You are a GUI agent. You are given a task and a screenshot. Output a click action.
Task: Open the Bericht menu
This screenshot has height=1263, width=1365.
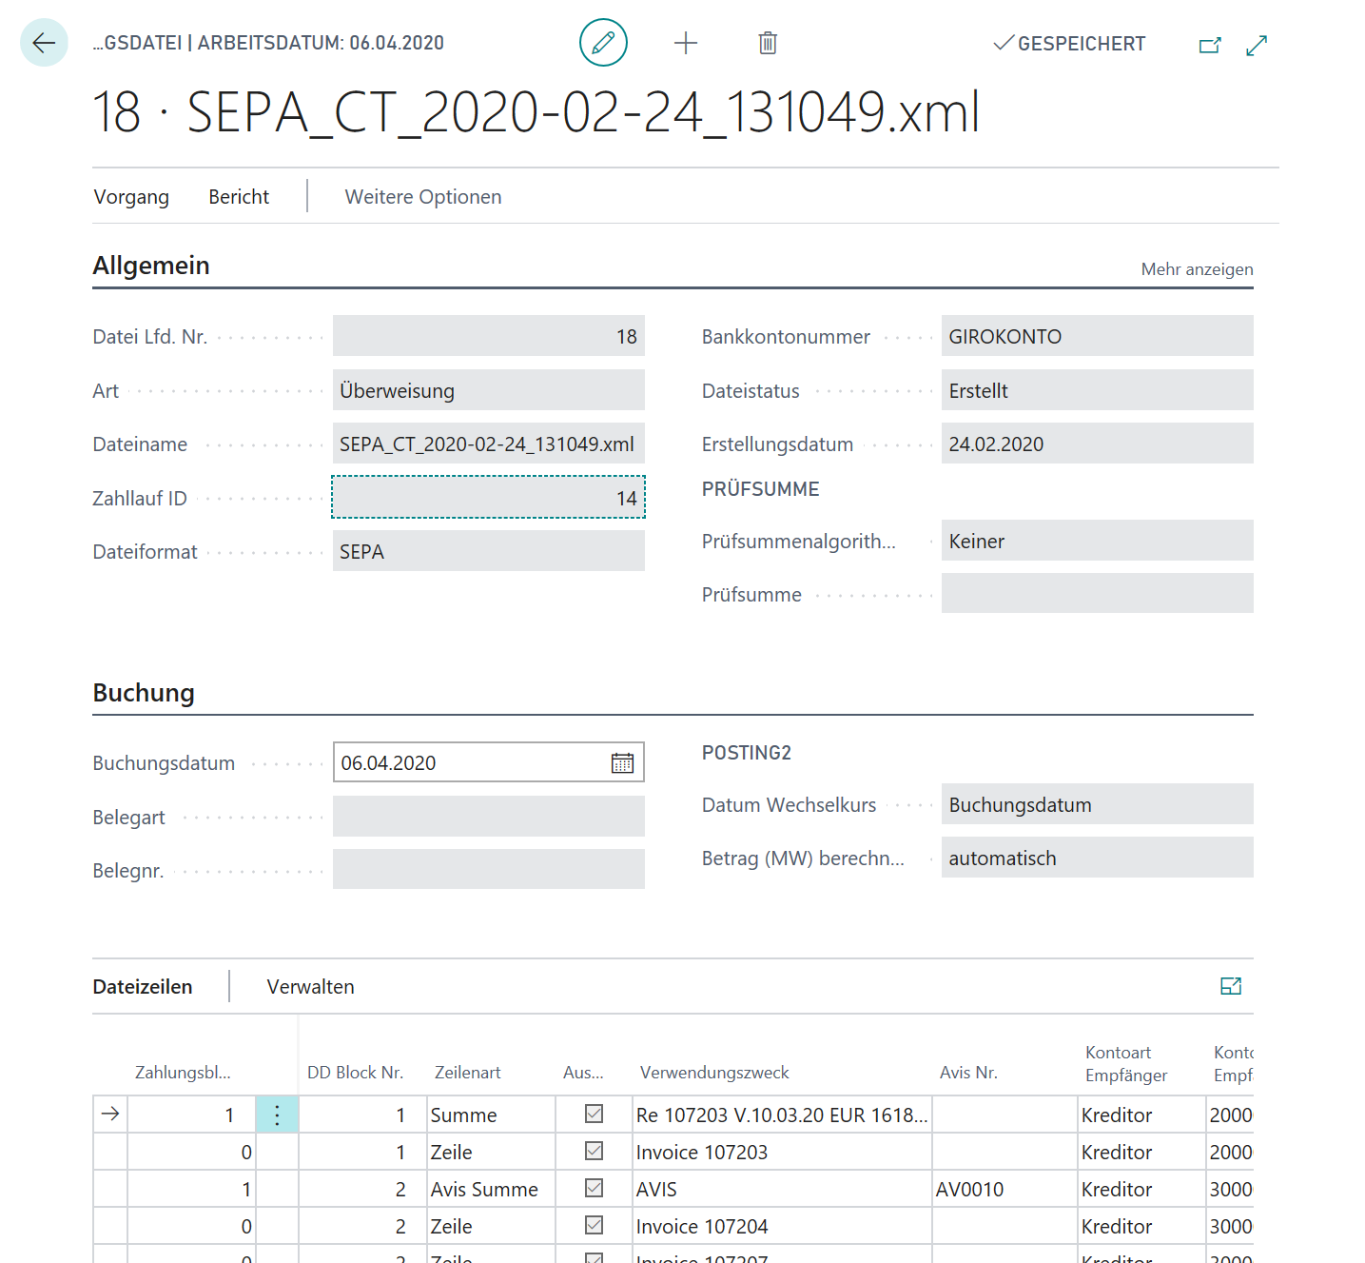tap(238, 197)
